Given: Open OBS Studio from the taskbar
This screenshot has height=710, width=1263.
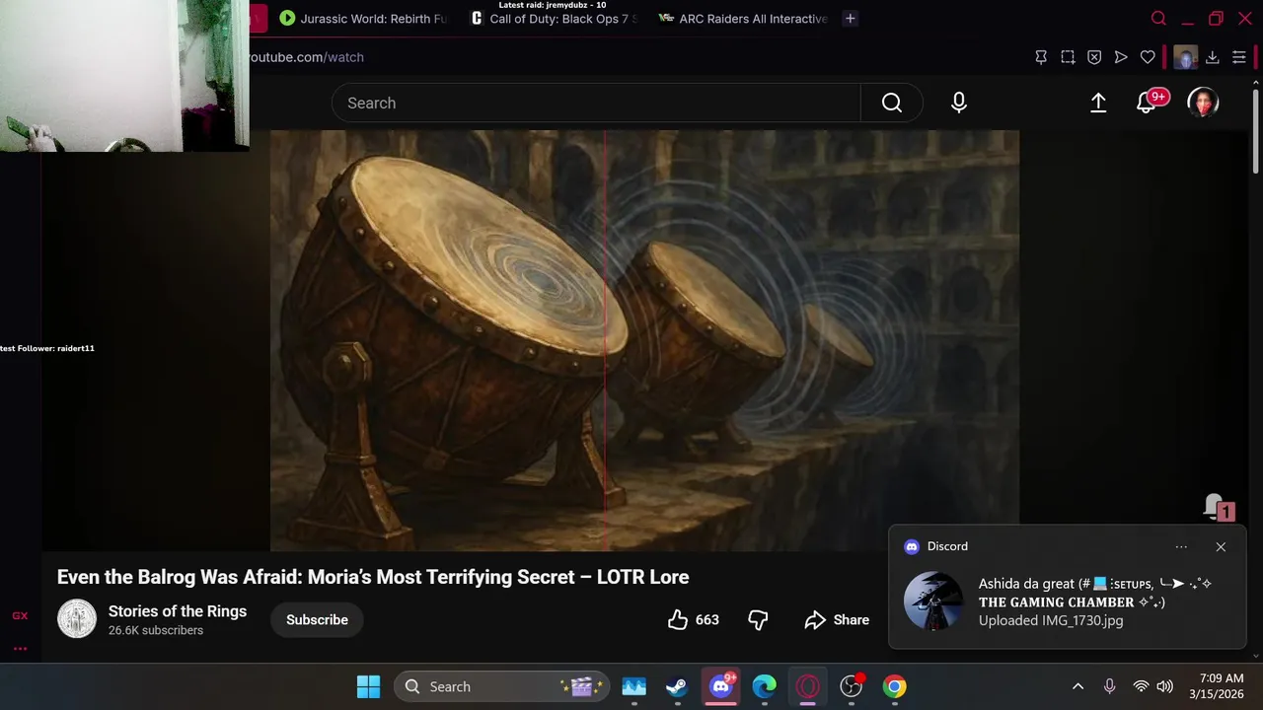Looking at the screenshot, I should click(851, 686).
